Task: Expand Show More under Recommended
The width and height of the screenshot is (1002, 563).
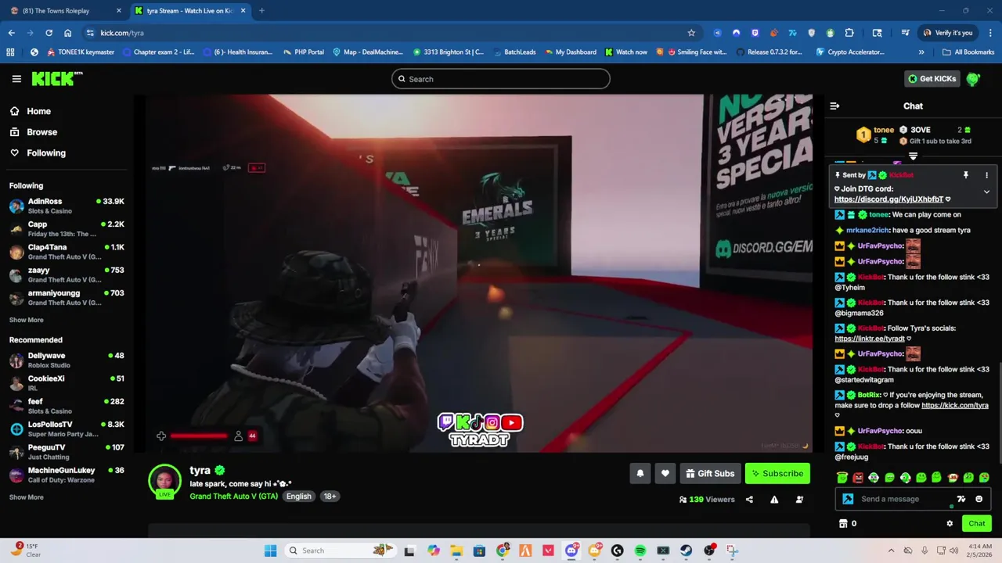Action: (x=26, y=497)
